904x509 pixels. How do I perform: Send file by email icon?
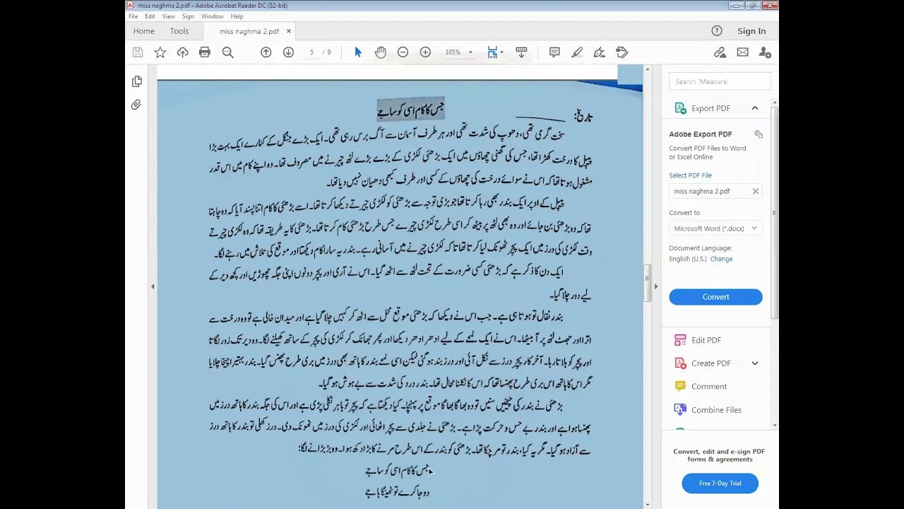click(x=742, y=52)
